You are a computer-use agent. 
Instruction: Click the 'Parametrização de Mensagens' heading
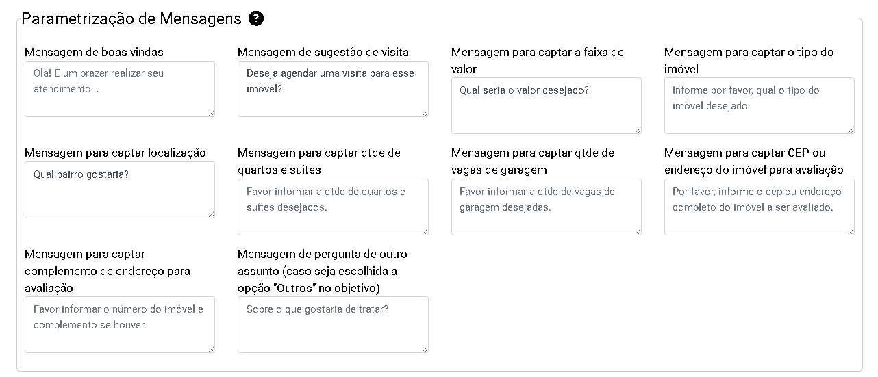click(131, 18)
